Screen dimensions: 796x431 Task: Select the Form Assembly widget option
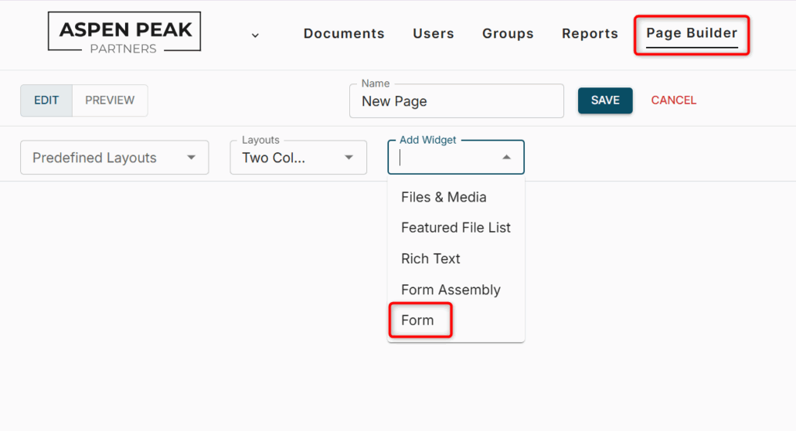451,290
